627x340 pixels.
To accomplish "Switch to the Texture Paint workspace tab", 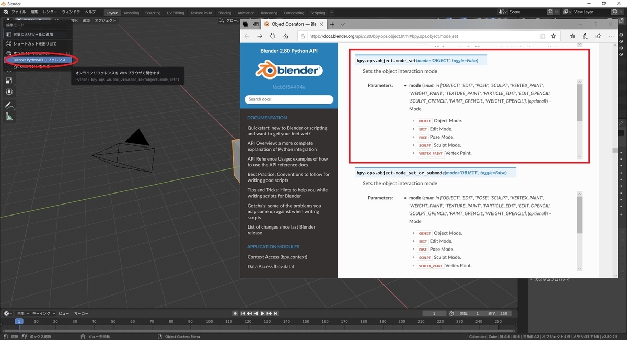I will click(x=201, y=13).
